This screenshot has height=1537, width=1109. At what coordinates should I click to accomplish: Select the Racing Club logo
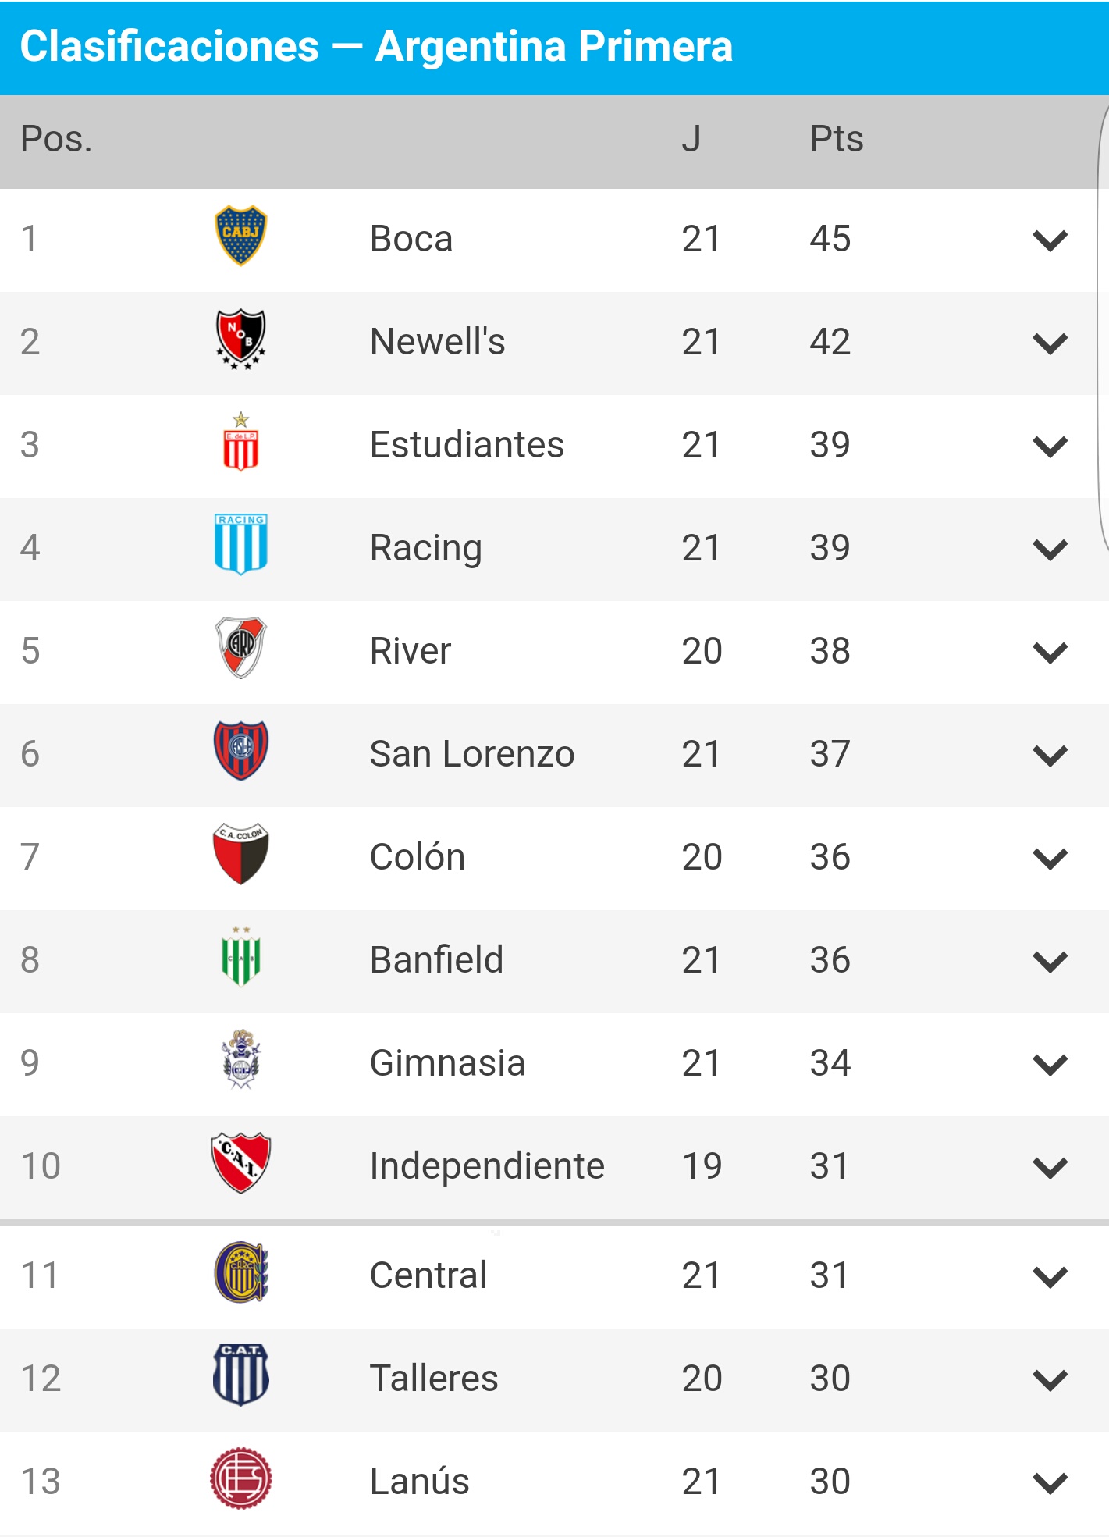[240, 544]
